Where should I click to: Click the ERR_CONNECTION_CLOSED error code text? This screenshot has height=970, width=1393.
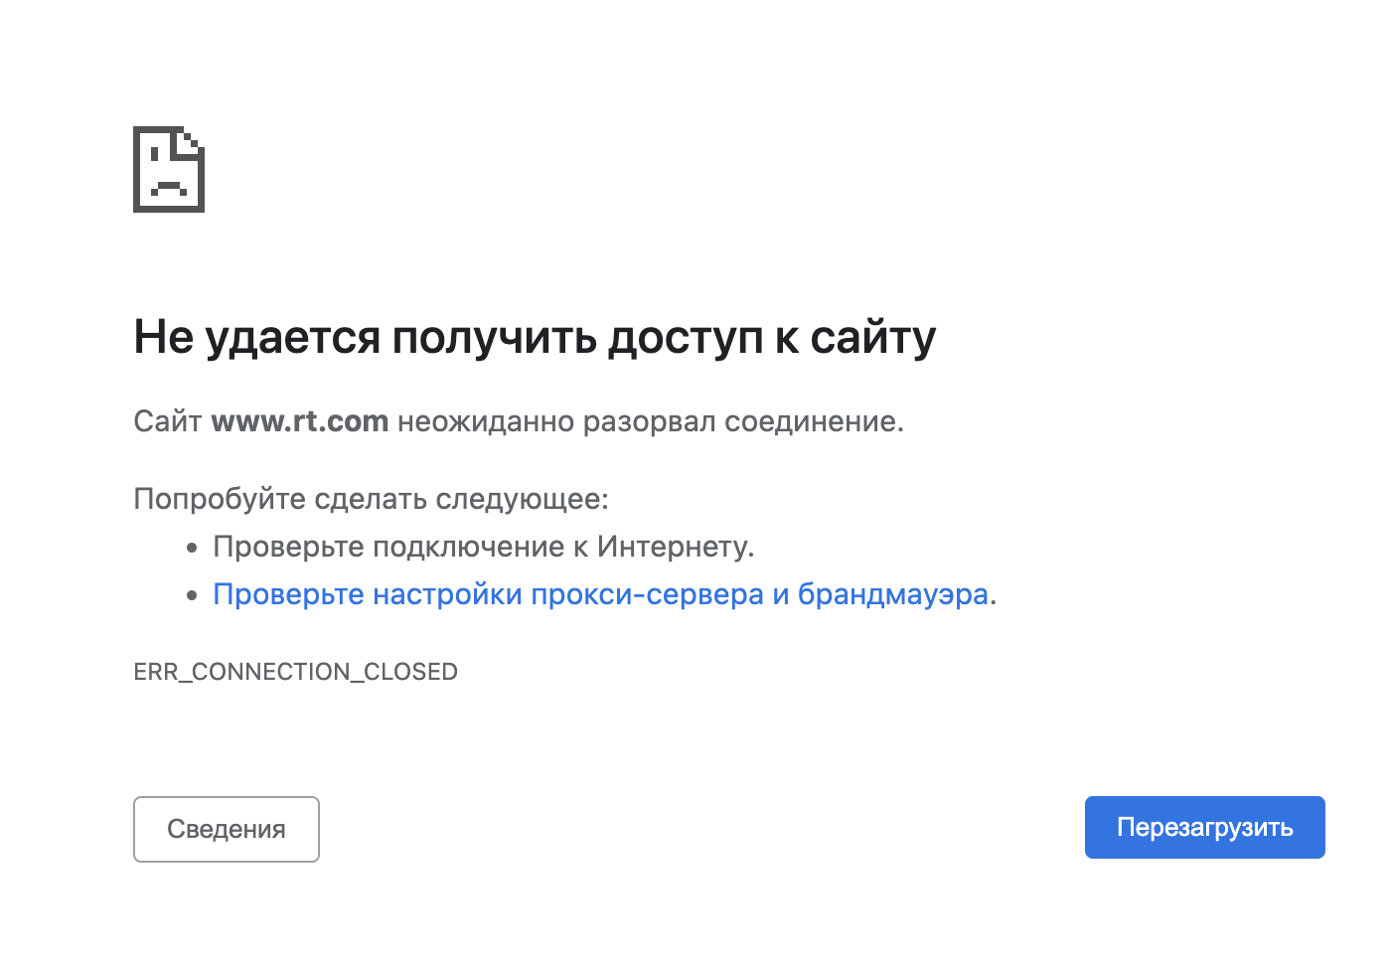(x=296, y=672)
